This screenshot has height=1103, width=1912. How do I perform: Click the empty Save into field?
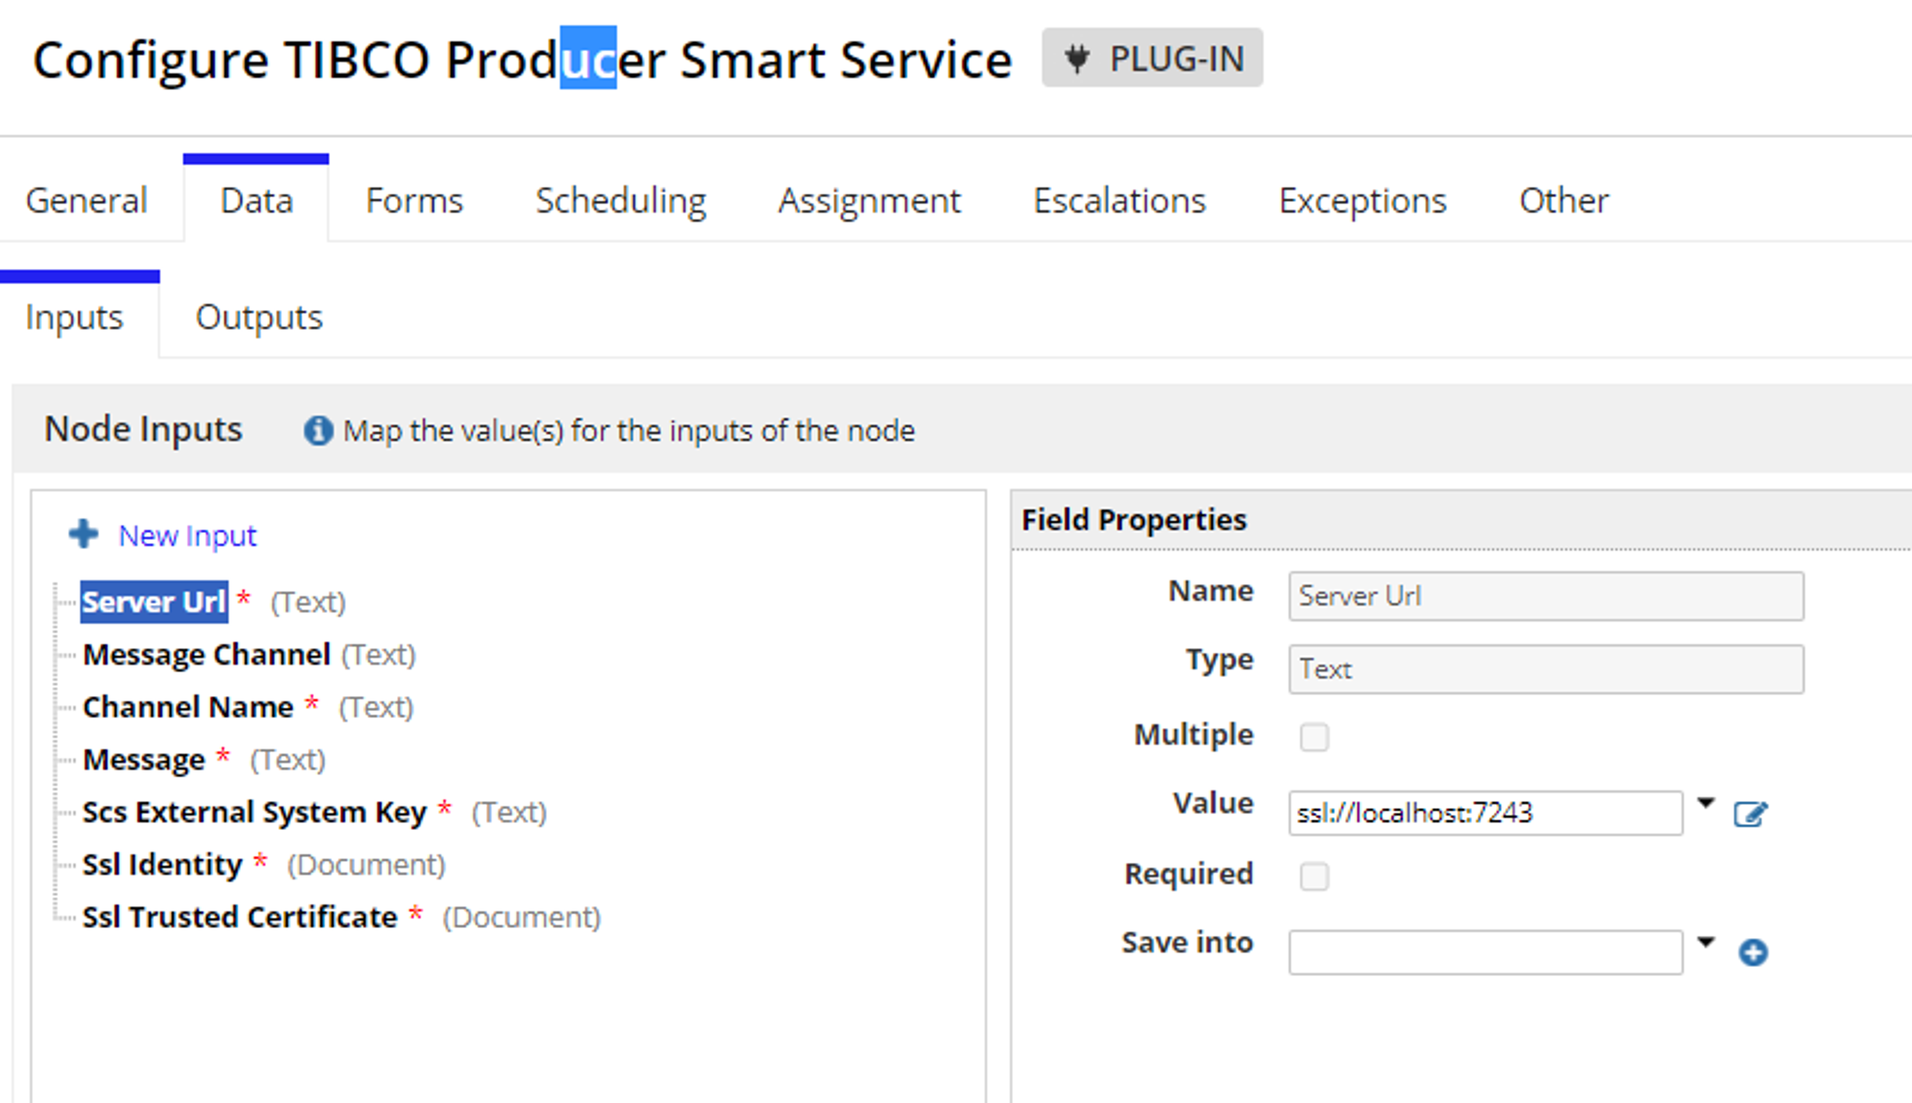1485,952
